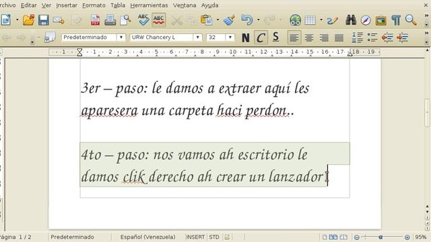The width and height of the screenshot is (431, 242).
Task: Expand the URW Chancery L font dropdown
Action: pyautogui.click(x=197, y=38)
